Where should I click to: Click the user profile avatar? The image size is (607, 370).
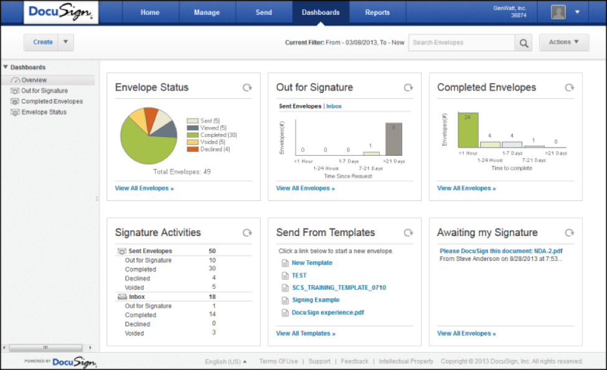coord(558,12)
